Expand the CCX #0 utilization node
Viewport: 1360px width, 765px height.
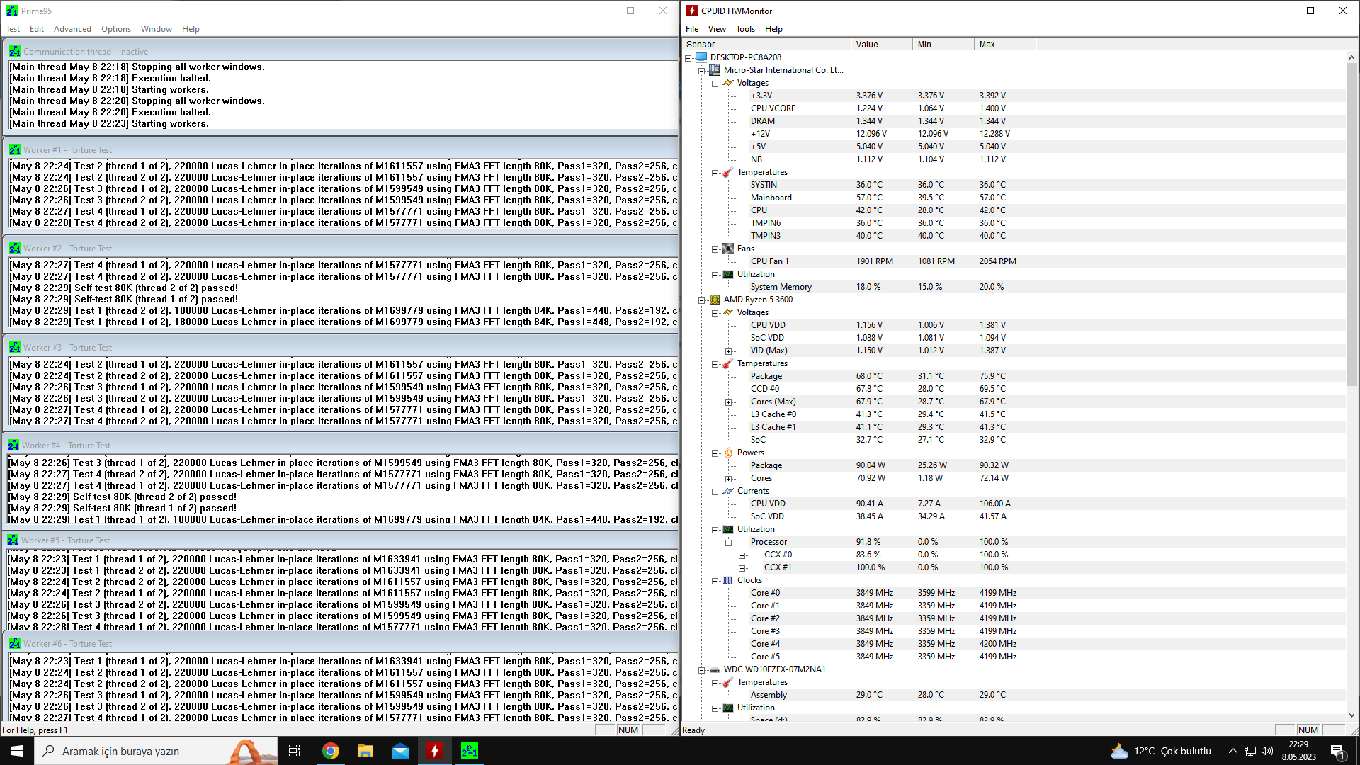[x=742, y=555]
